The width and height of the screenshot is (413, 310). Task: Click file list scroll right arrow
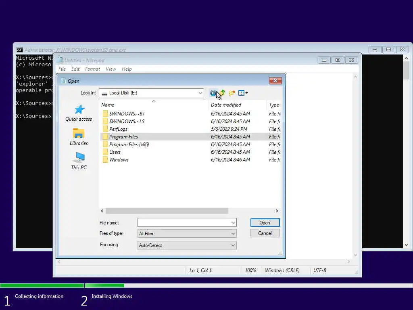[x=277, y=211]
